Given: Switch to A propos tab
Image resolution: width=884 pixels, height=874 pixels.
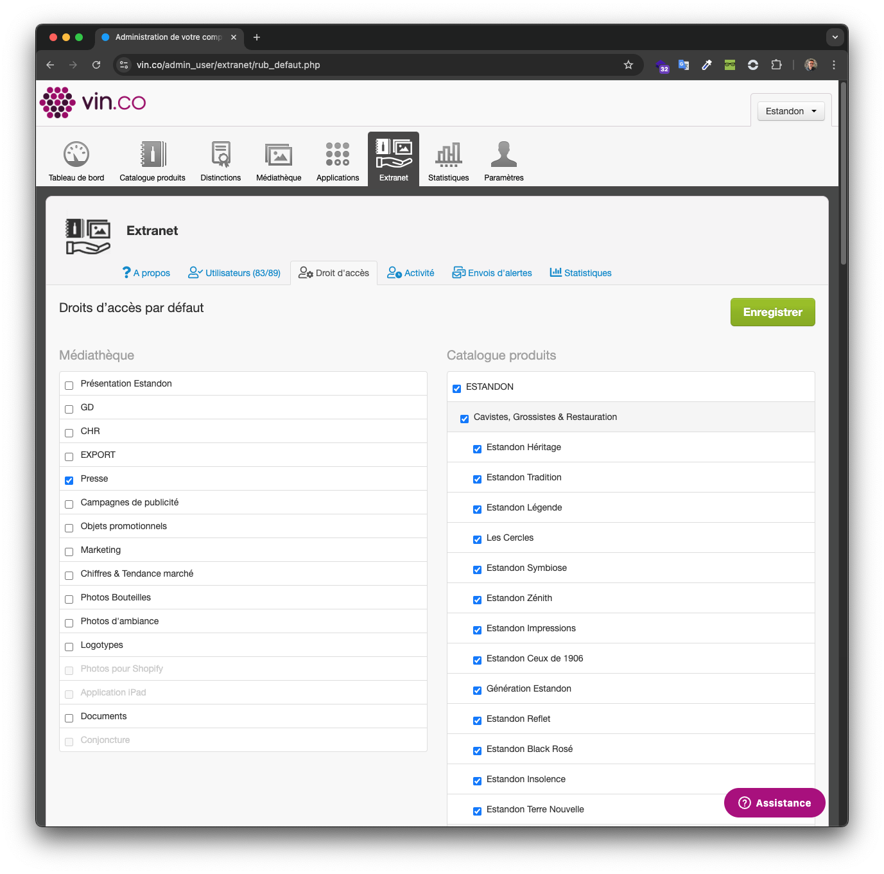Looking at the screenshot, I should coord(146,273).
